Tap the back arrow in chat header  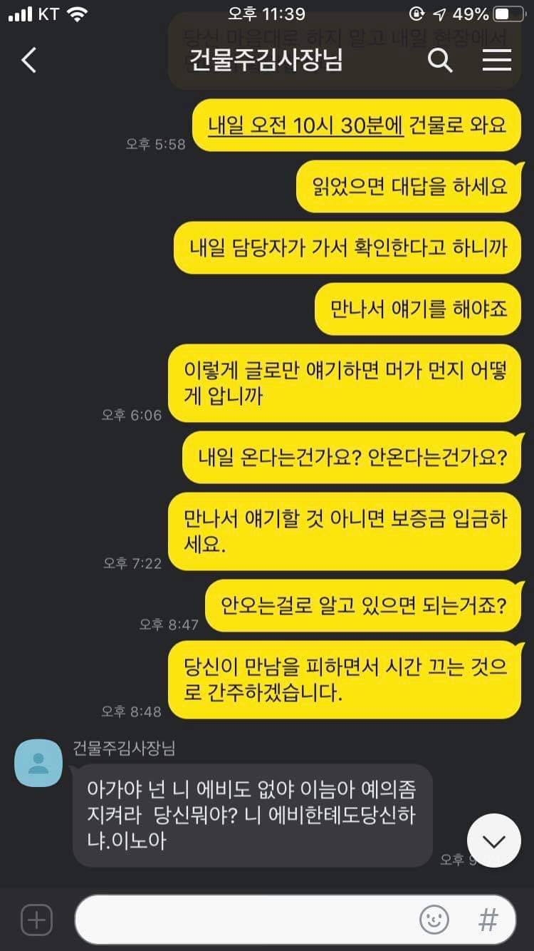pyautogui.click(x=28, y=61)
